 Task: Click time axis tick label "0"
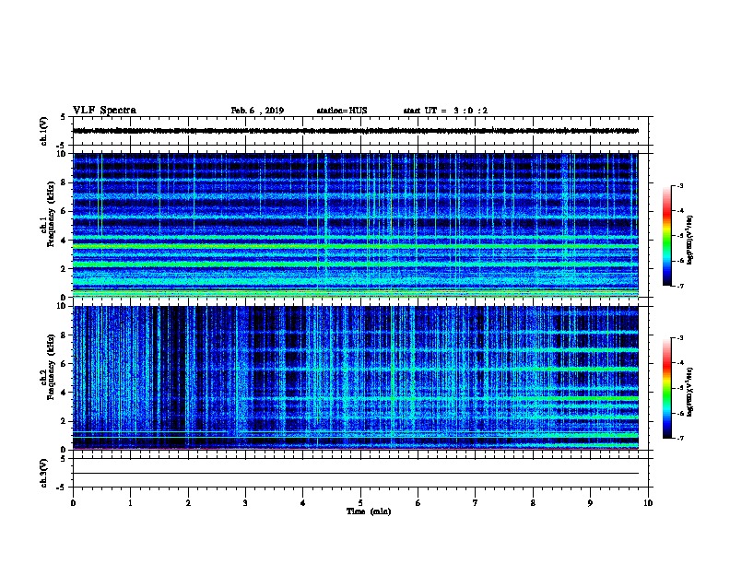[73, 503]
